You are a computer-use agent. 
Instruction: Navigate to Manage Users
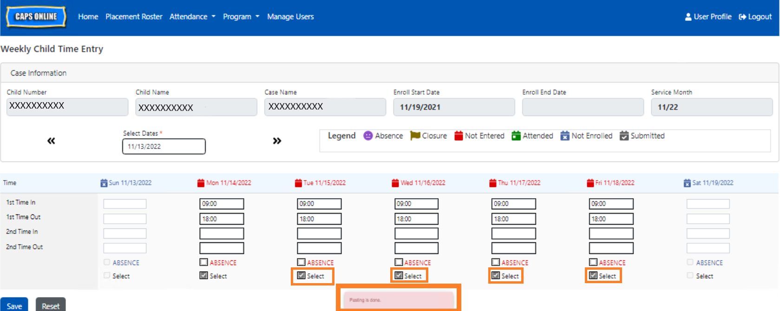[290, 17]
